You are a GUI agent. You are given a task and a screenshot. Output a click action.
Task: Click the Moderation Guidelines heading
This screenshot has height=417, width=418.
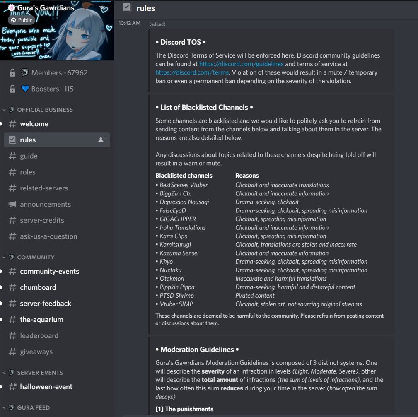tap(197, 350)
